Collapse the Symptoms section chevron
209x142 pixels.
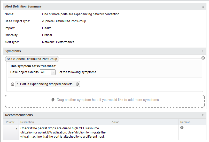pyautogui.click(x=203, y=51)
